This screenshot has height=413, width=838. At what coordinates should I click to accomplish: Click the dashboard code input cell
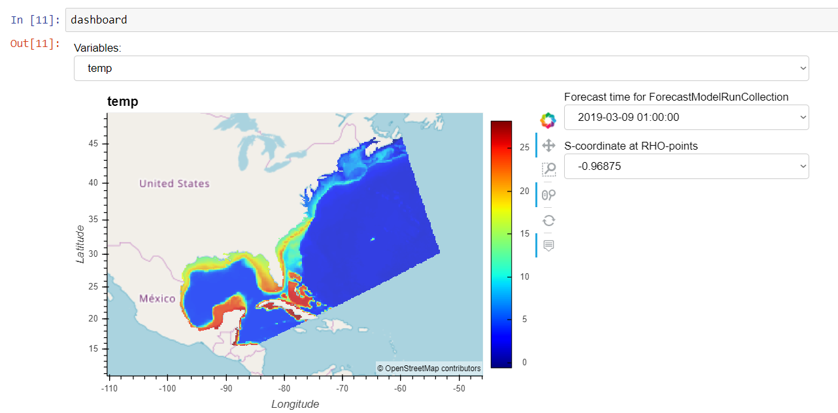coord(451,20)
